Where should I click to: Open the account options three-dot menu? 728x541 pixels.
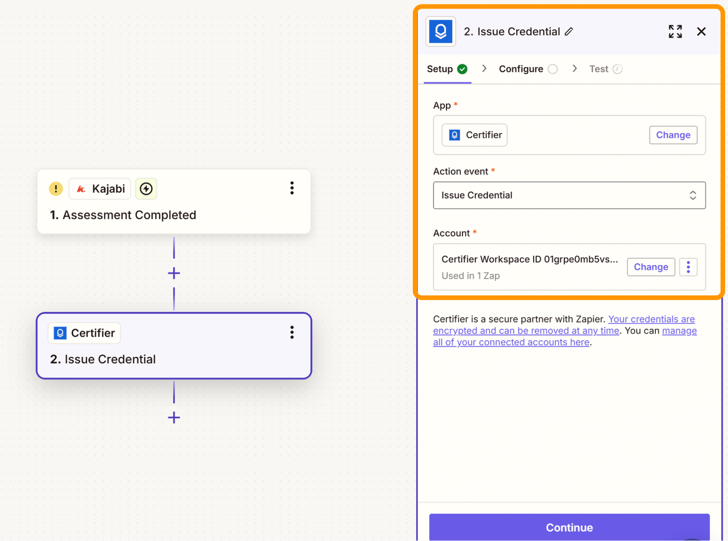pyautogui.click(x=688, y=267)
